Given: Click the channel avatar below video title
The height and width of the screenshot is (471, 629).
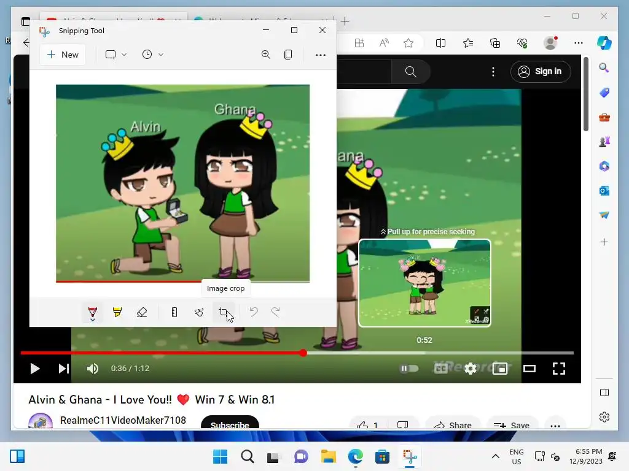Looking at the screenshot, I should tap(41, 422).
